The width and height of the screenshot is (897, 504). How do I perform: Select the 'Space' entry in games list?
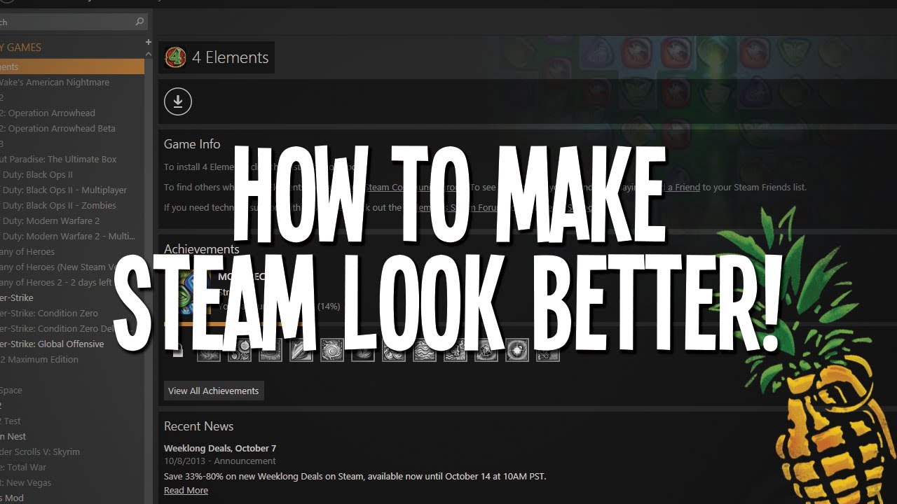tap(11, 390)
